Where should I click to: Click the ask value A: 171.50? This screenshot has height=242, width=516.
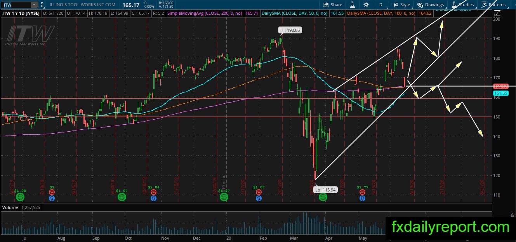166,7
